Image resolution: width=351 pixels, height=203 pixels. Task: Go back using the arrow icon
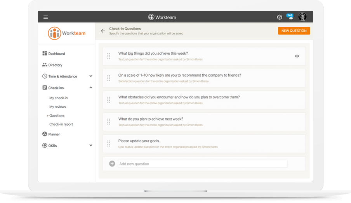point(103,31)
